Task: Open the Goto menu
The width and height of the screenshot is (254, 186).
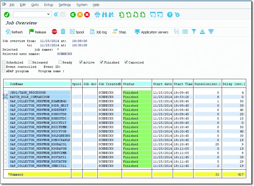Action: pos(35,5)
